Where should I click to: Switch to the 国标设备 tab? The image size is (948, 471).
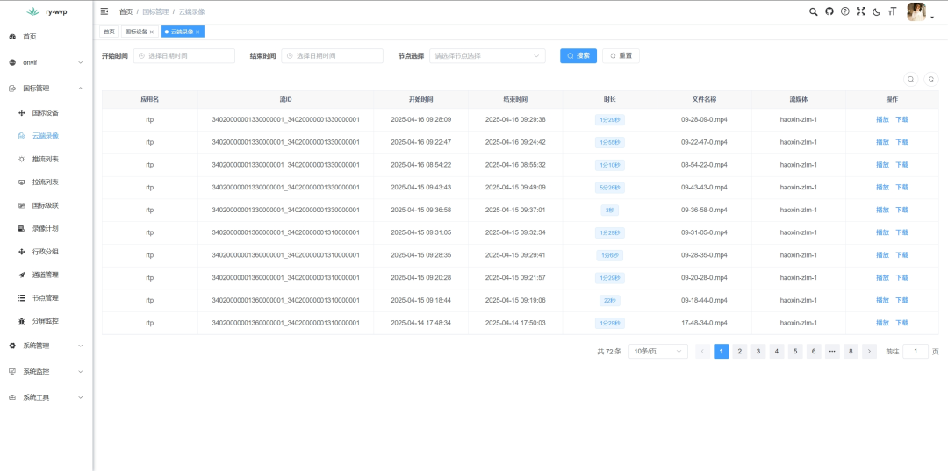click(x=138, y=32)
